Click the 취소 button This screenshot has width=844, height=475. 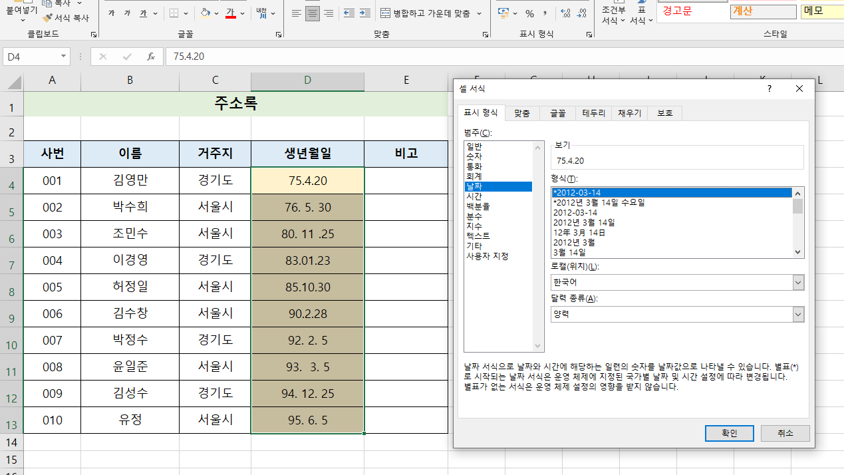[785, 433]
